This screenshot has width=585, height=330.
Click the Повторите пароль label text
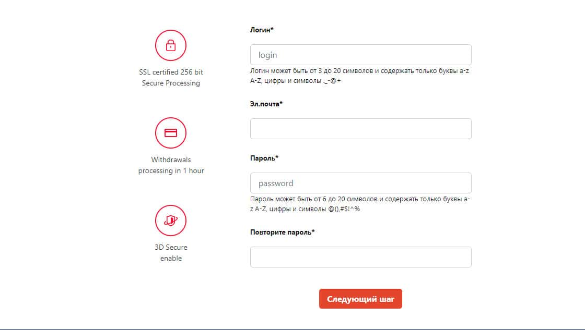click(280, 232)
